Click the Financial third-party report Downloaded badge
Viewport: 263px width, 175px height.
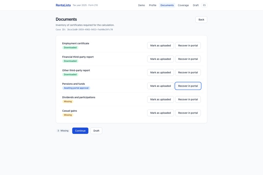click(x=70, y=61)
